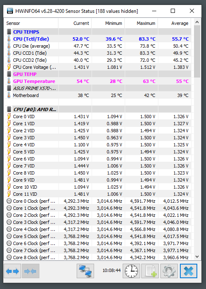Click CPU Tctl/Tdie maximum value 83.3 °C
Screen dimensions: 206x289
[x=147, y=39]
